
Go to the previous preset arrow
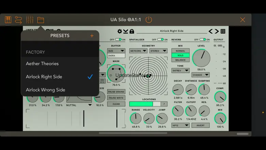click(210, 31)
